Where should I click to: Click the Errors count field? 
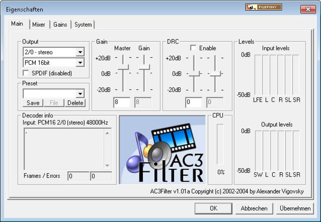click(101, 176)
